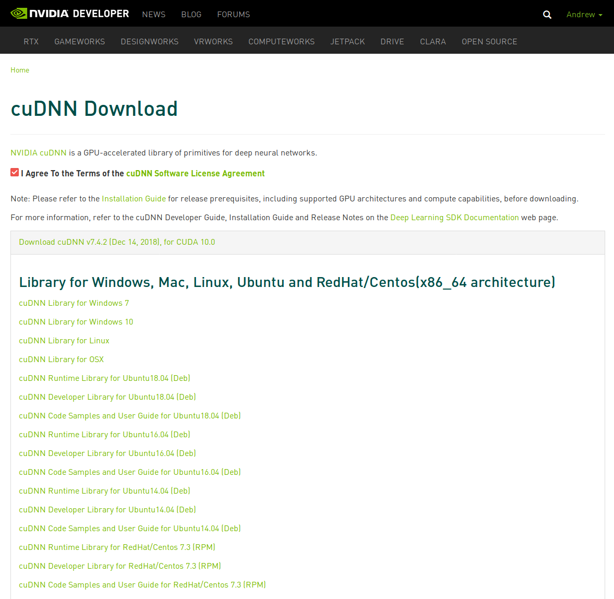614x599 pixels.
Task: Open the NVIDIA cuDNN link
Action: tap(39, 153)
